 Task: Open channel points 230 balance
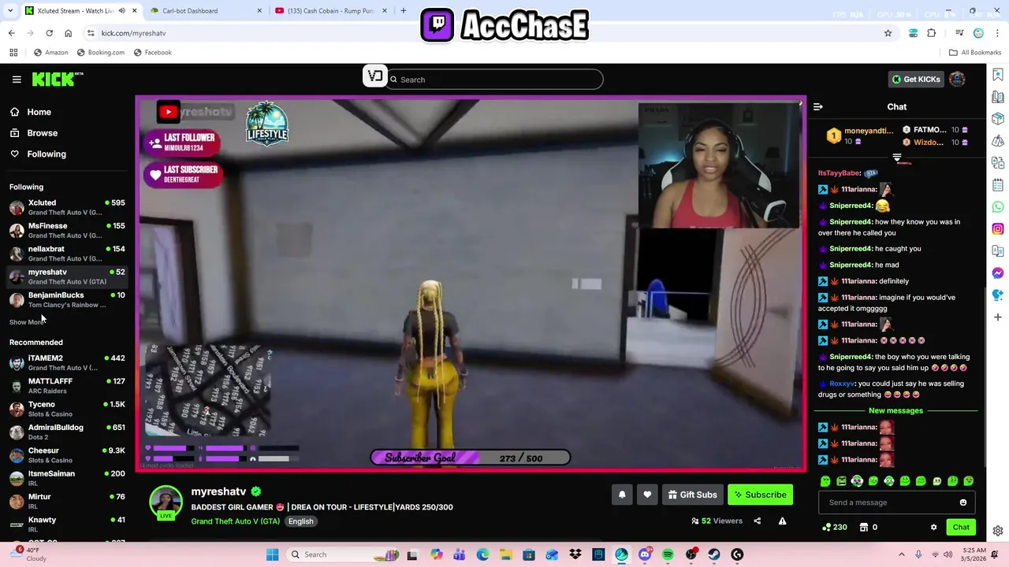pos(834,528)
